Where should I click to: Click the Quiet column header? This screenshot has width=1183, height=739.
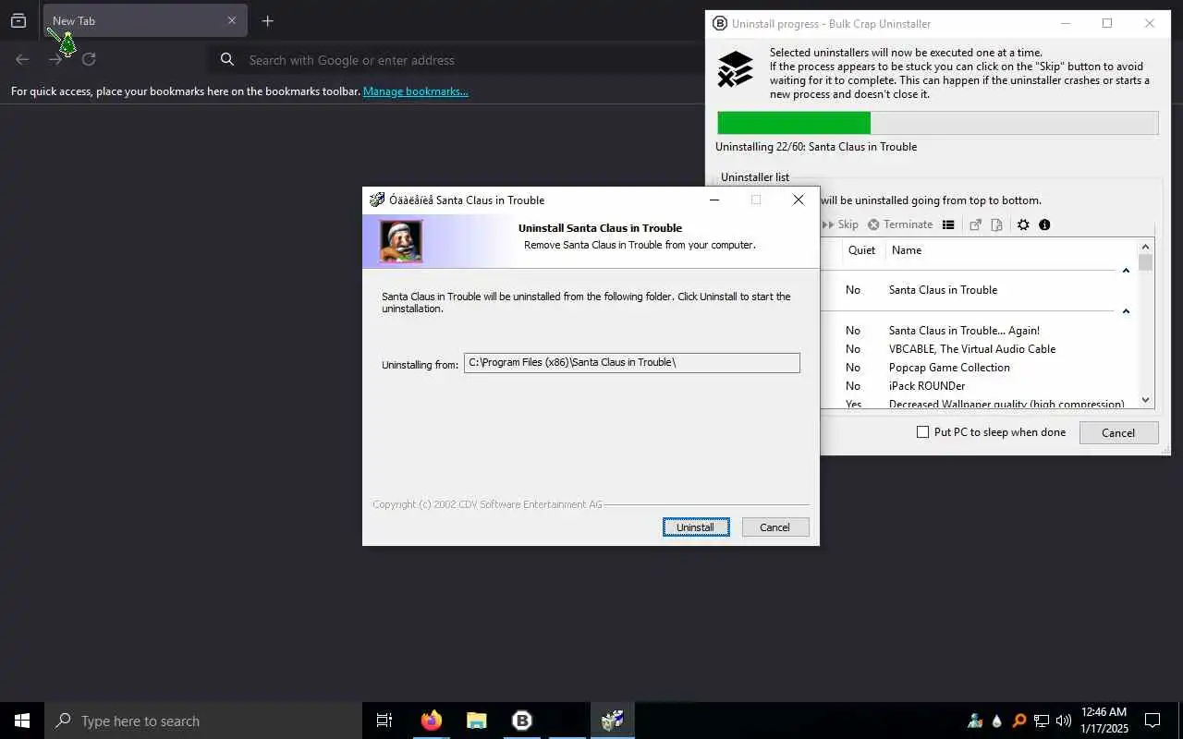click(x=861, y=250)
